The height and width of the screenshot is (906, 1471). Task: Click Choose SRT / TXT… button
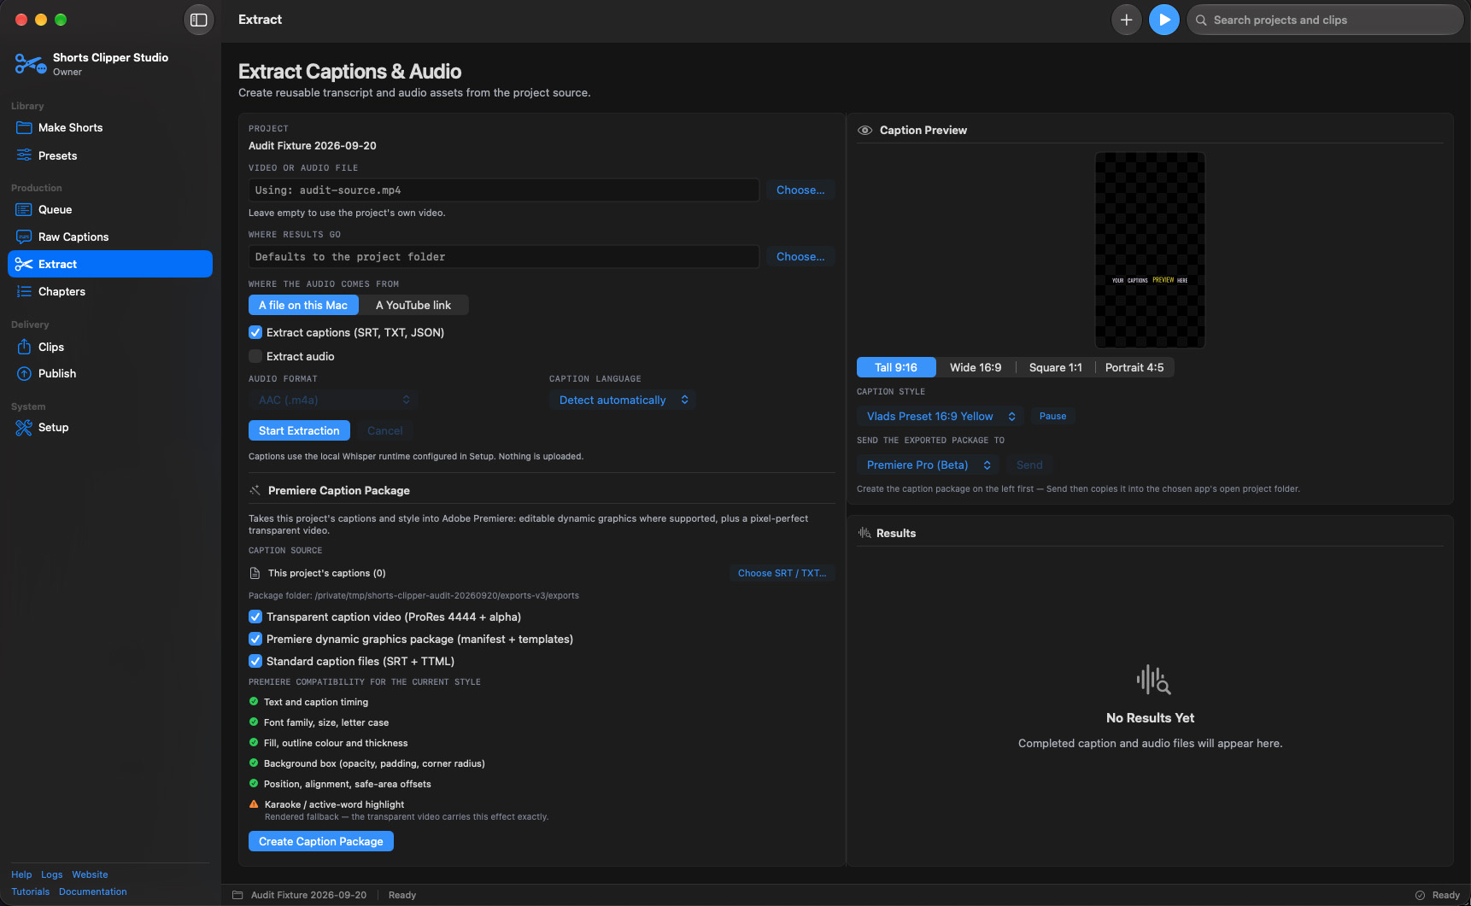tap(782, 573)
